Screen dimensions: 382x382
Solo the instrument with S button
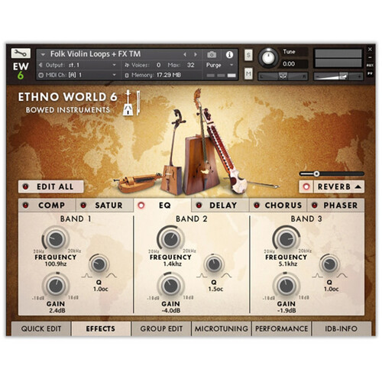[x=248, y=55]
